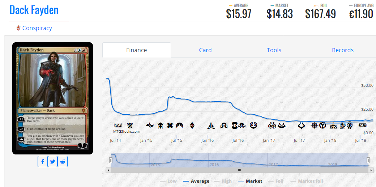The width and height of the screenshot is (376, 187).
Task: Click the Modern Masters 2017 set icon
Action: coord(281,125)
